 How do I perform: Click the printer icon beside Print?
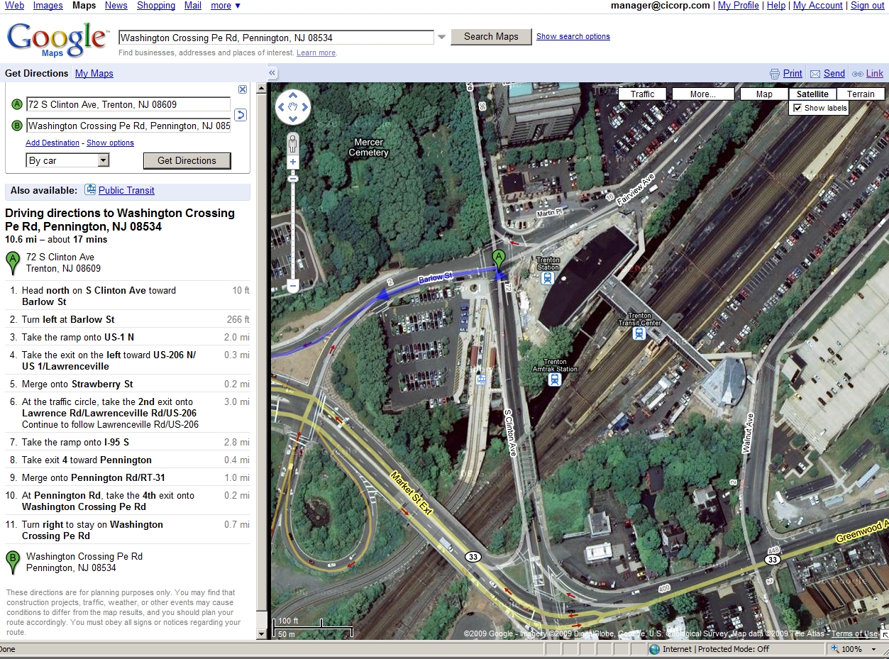775,74
